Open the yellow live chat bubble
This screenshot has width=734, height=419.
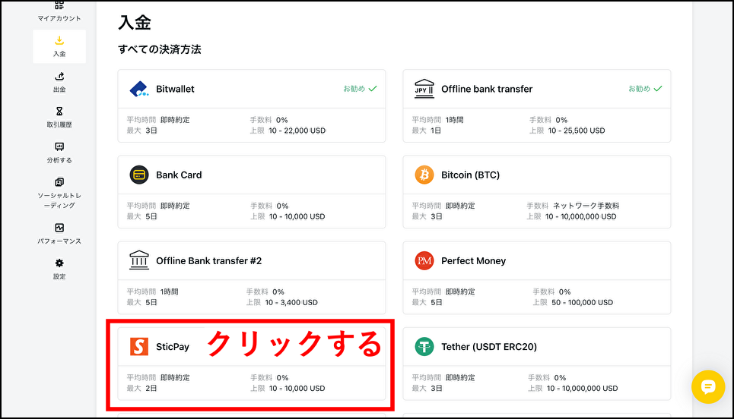pos(708,387)
